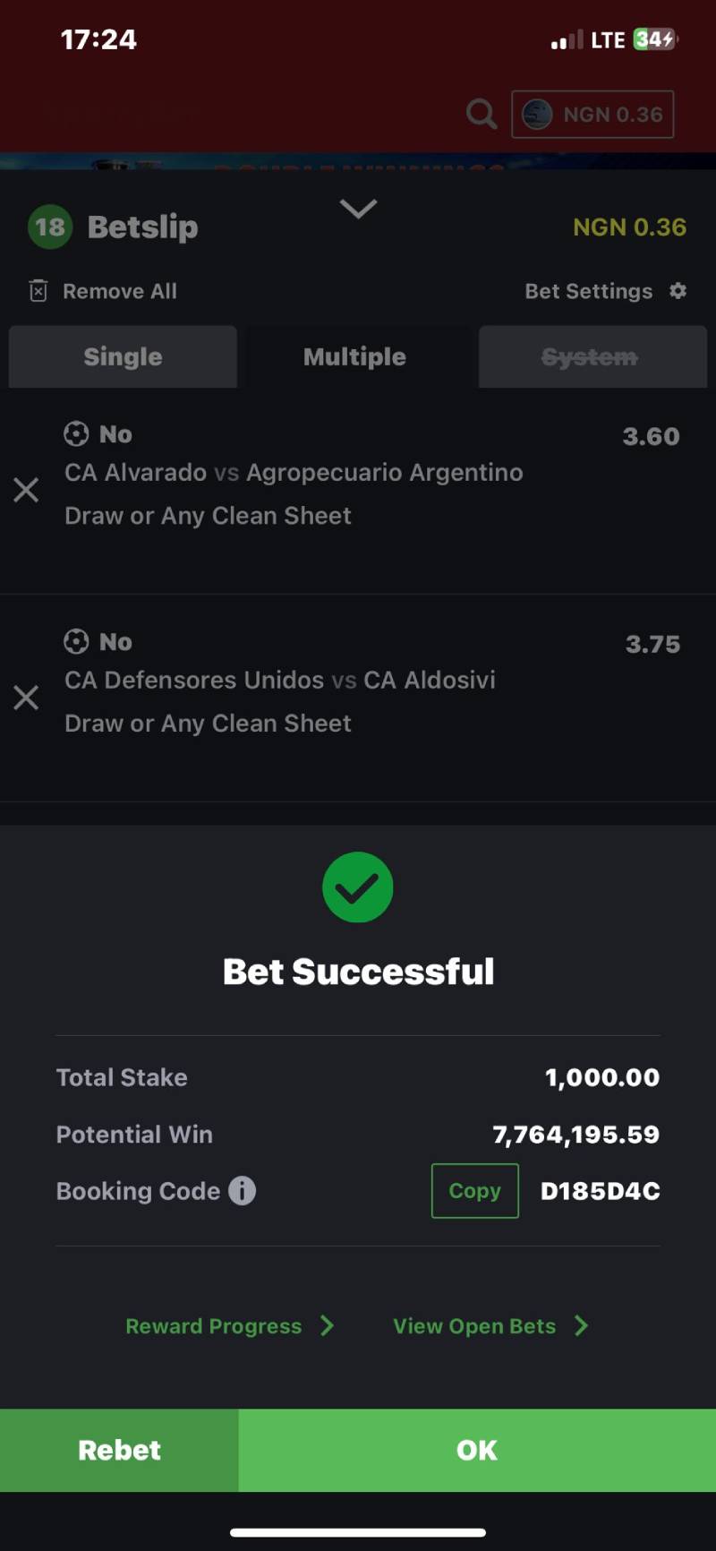Open Bet Settings gear icon

(678, 291)
